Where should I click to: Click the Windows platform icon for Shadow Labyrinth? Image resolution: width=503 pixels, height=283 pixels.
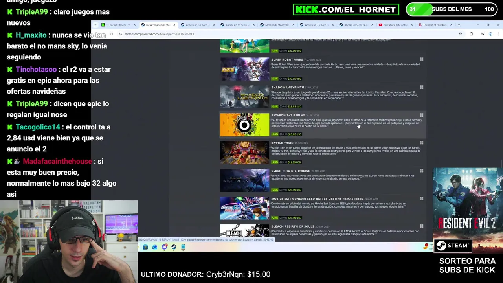point(421,87)
